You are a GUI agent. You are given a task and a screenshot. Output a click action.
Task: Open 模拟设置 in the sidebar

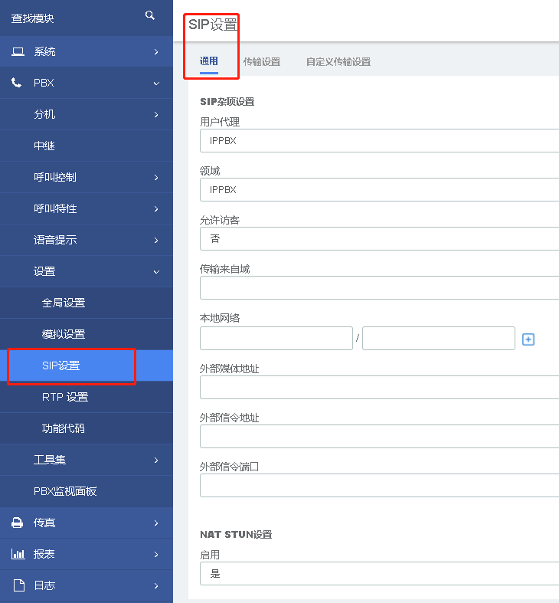point(87,334)
